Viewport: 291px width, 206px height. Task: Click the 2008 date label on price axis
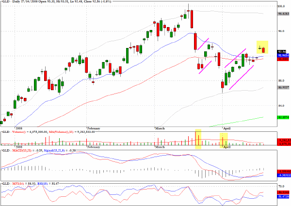(x=19, y=128)
